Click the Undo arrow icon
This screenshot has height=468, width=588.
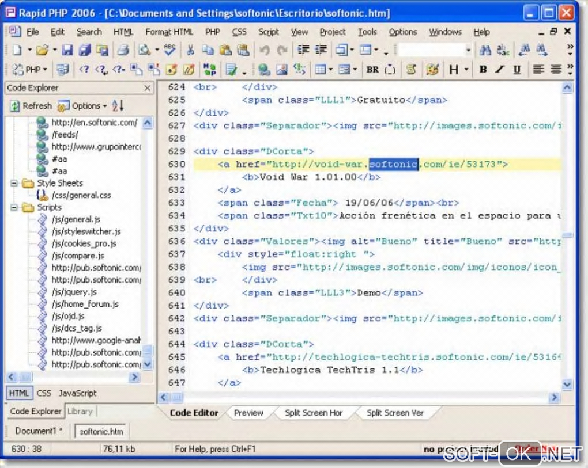265,51
